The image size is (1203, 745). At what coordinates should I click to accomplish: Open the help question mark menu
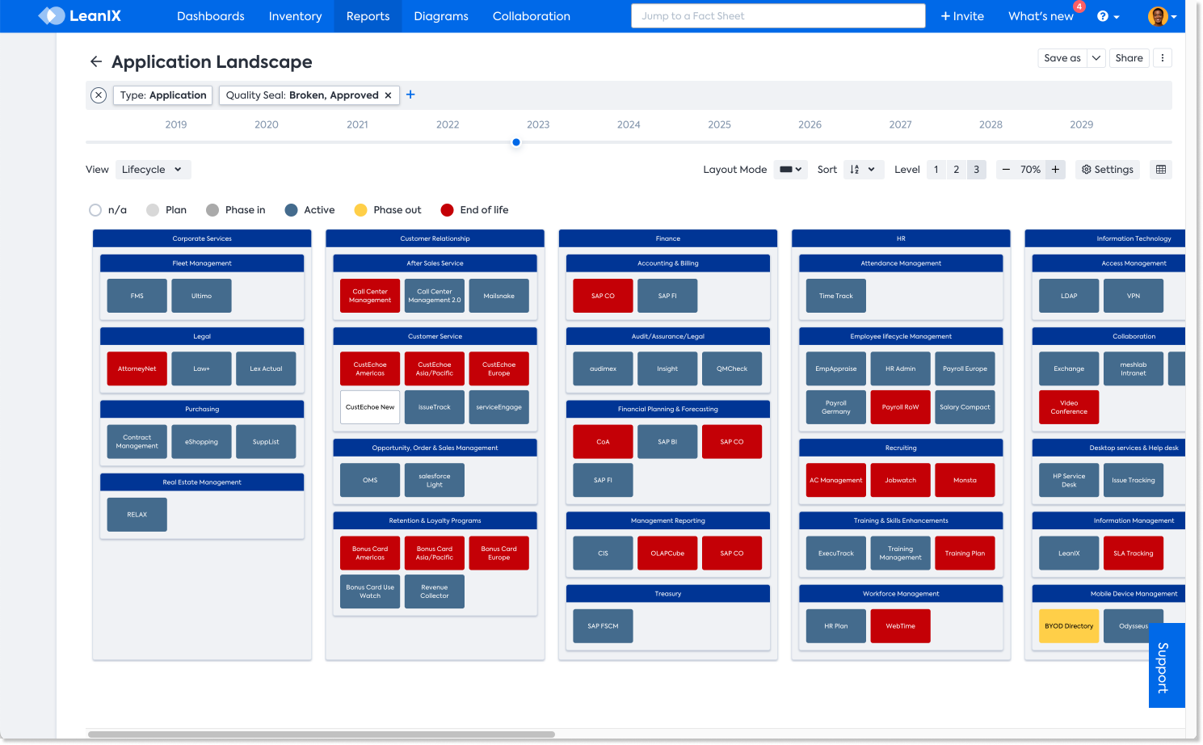point(1108,16)
